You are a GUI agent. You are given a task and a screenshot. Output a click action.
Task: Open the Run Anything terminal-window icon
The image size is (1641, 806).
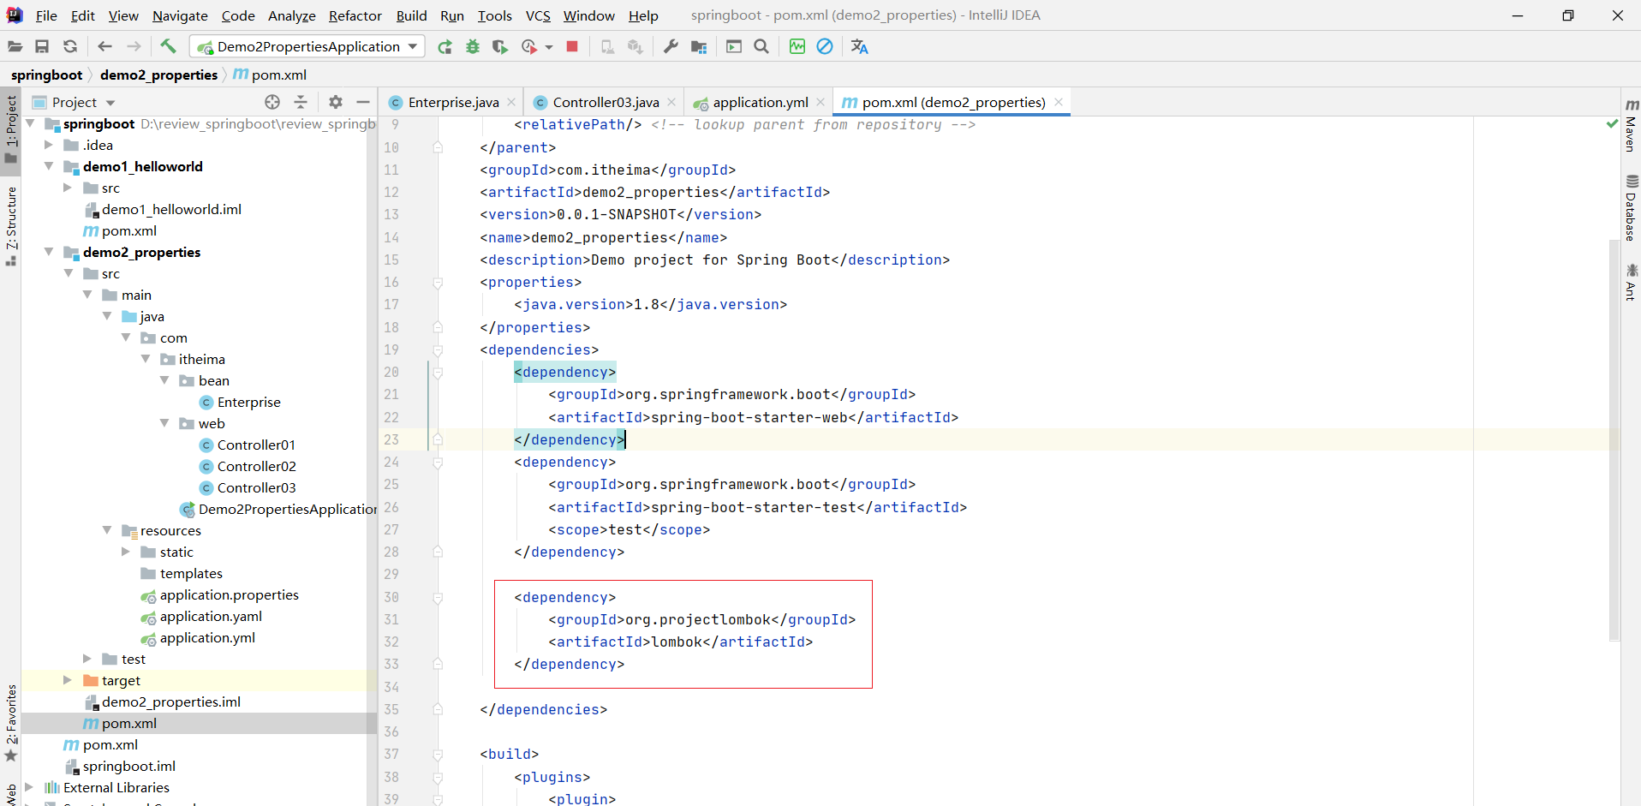pyautogui.click(x=734, y=46)
